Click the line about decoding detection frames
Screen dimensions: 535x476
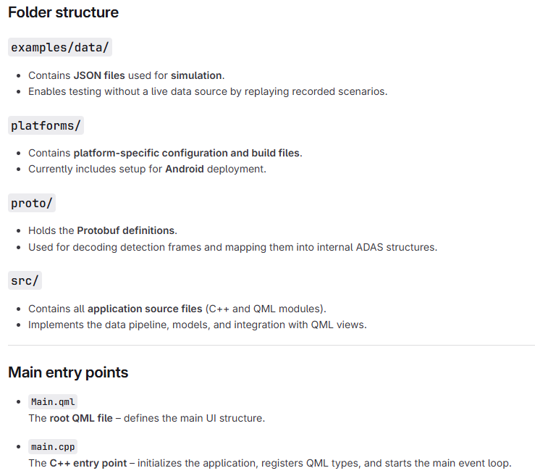(232, 247)
